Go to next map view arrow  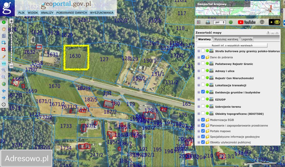(4, 98)
